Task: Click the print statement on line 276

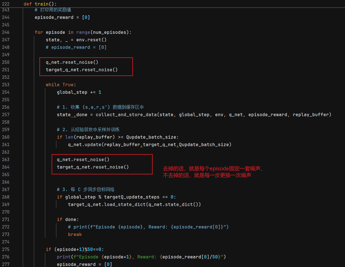Action: (x=141, y=257)
